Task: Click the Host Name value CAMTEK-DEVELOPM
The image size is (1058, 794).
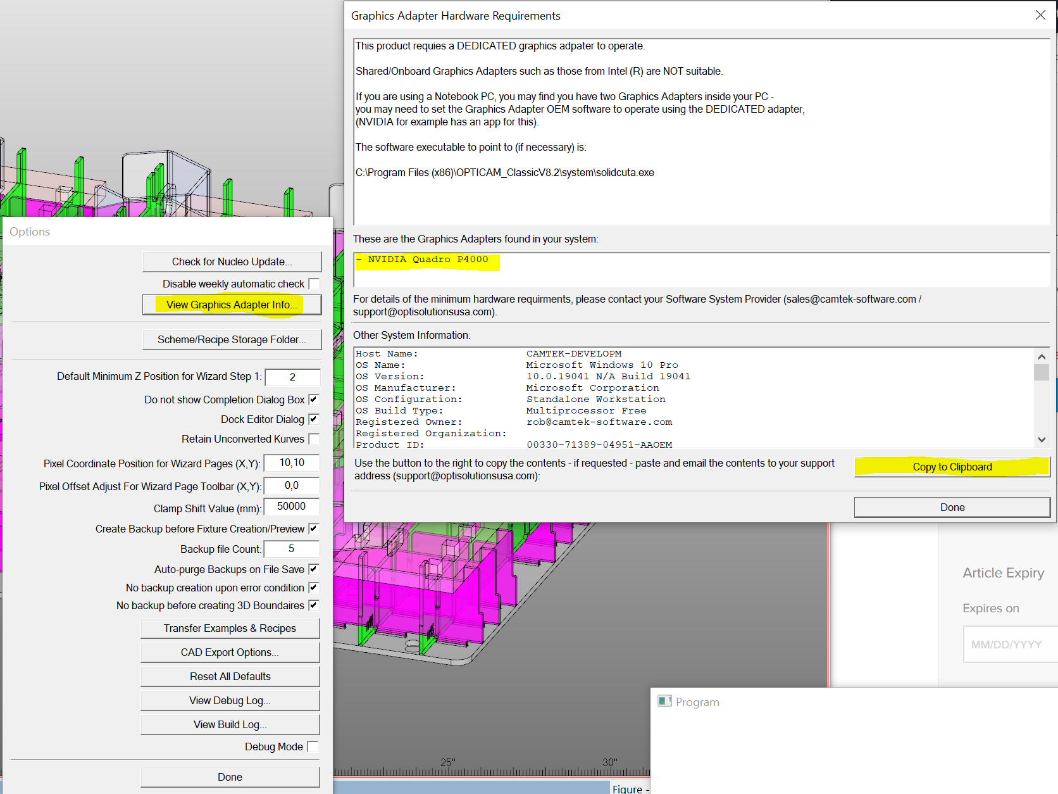Action: [574, 354]
